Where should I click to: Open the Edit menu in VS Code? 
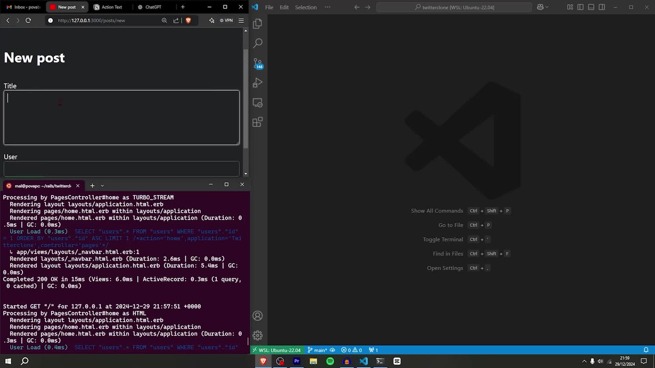pyautogui.click(x=283, y=7)
